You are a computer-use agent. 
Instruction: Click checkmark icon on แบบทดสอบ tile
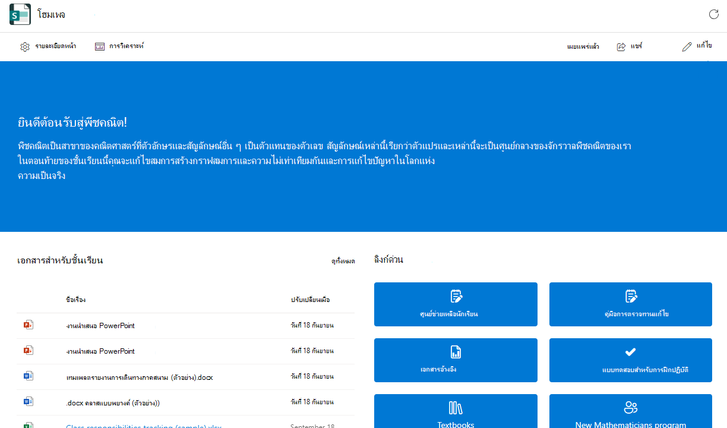(631, 352)
